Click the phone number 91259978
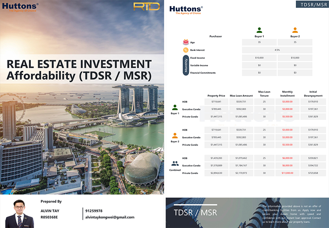 pos(94,211)
